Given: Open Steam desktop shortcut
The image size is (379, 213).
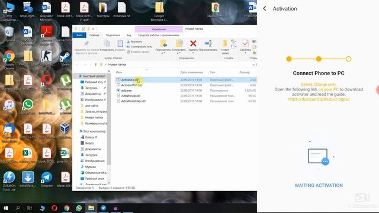Looking at the screenshot, I should point(65,58).
